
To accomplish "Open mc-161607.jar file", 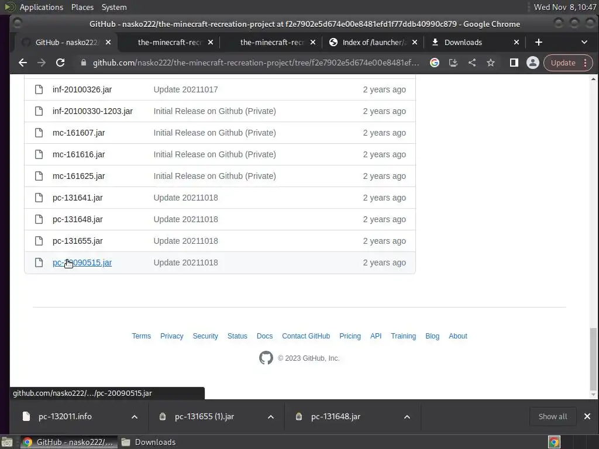I will pos(79,133).
